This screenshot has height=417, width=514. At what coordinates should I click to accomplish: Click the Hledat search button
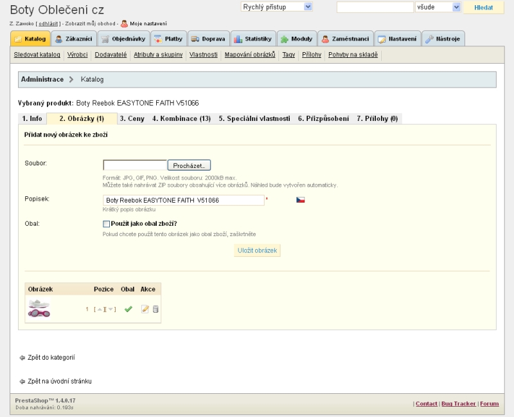click(x=483, y=7)
